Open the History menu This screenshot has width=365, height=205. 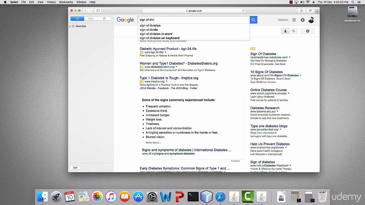51,2
